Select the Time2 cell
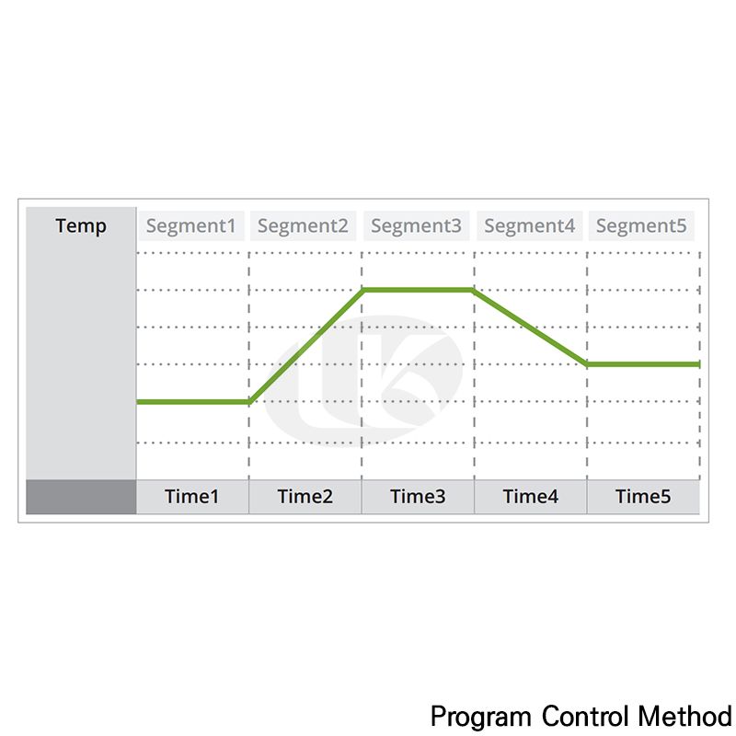 (x=305, y=497)
